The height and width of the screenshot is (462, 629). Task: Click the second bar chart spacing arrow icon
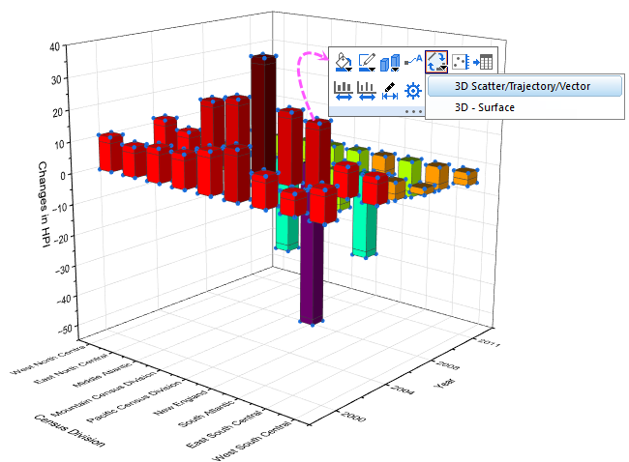pyautogui.click(x=367, y=91)
